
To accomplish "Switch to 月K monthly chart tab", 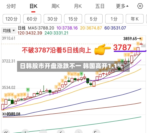I will pyautogui.click(x=78, y=6).
